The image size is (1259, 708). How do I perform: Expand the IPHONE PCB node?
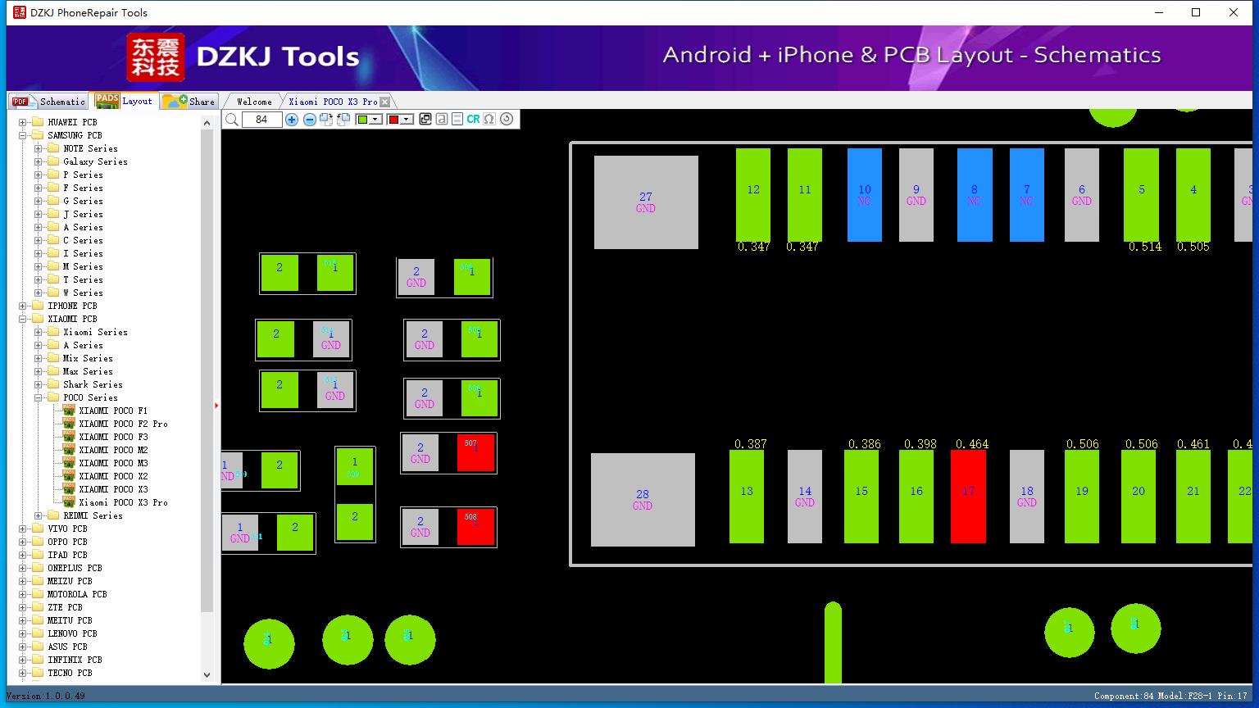tap(23, 306)
